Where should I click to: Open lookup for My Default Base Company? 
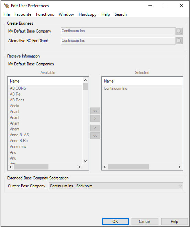[x=179, y=31]
